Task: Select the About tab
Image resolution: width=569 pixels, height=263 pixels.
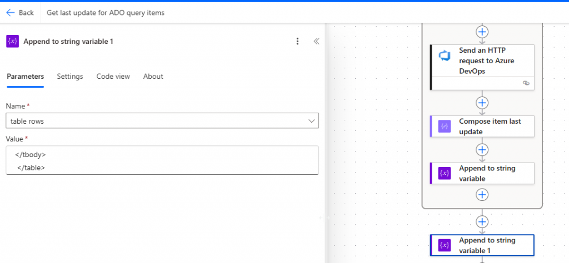Action: [153, 77]
